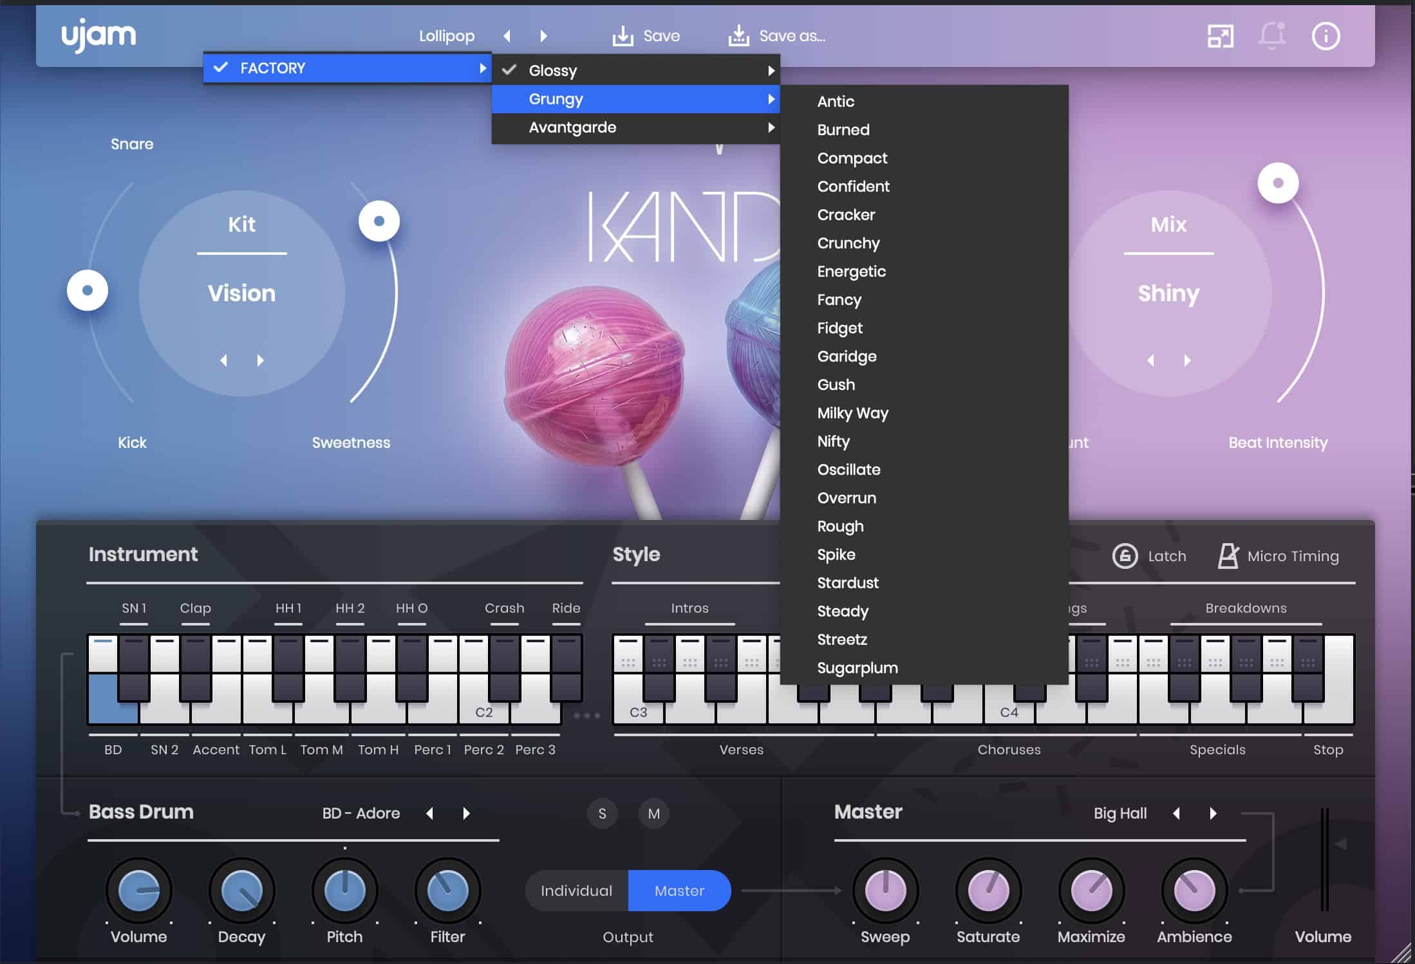This screenshot has width=1415, height=964.
Task: Choose the Antic preset
Action: (924, 102)
